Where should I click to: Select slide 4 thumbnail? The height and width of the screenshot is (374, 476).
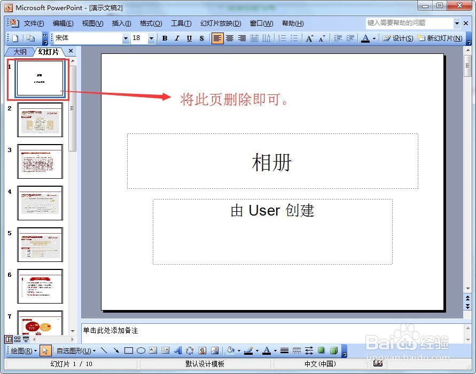pyautogui.click(x=40, y=203)
